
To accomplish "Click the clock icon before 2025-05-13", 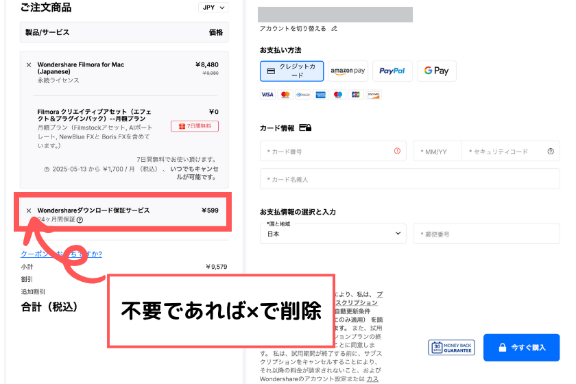I will pyautogui.click(x=47, y=169).
